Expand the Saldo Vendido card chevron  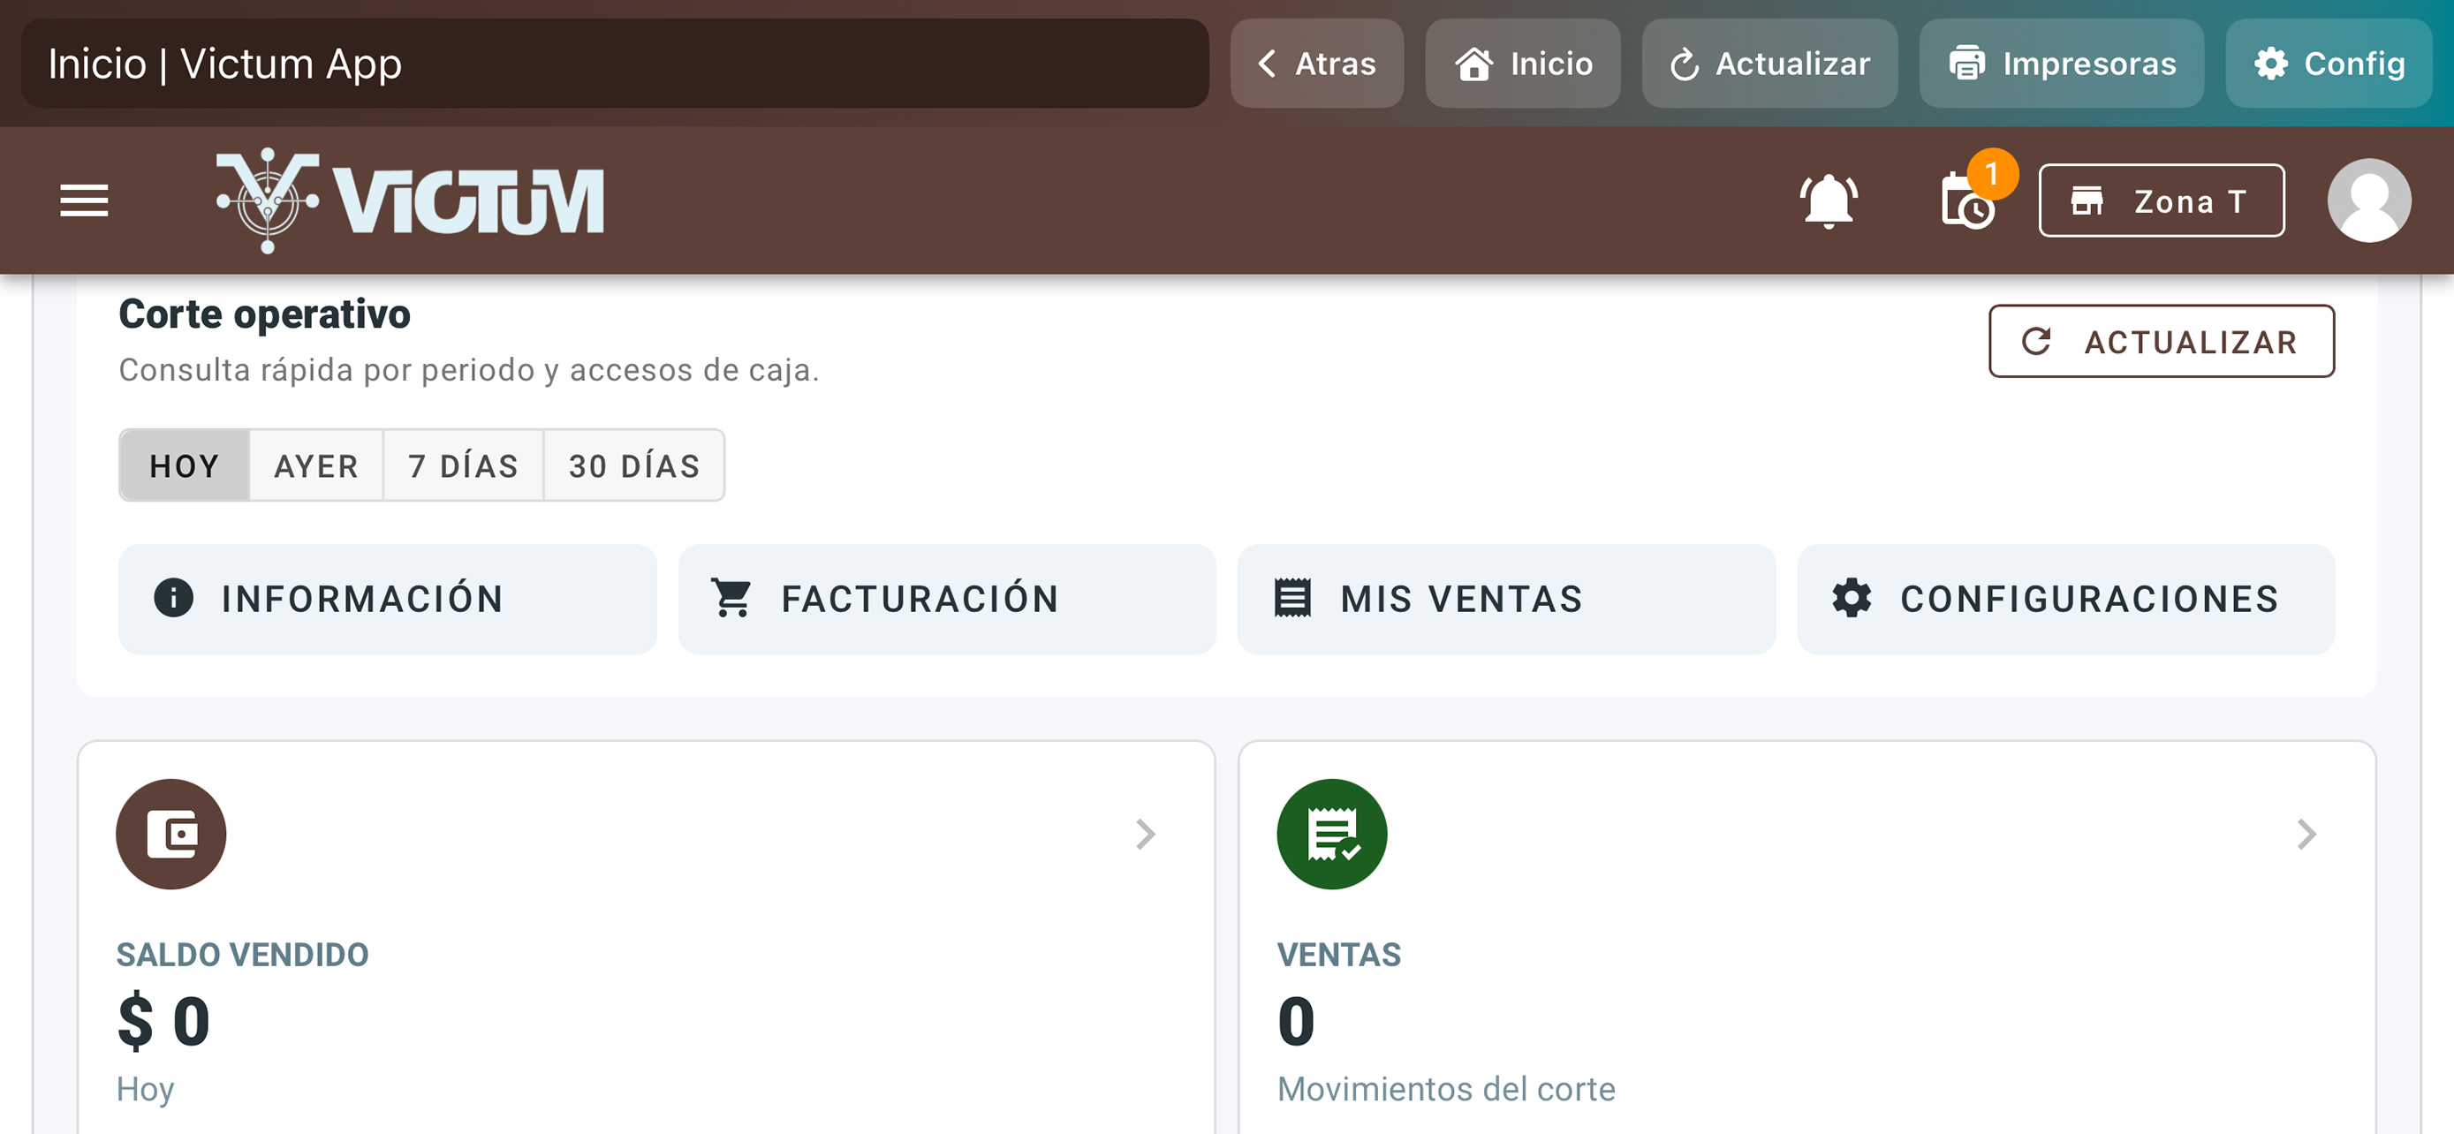click(1145, 834)
